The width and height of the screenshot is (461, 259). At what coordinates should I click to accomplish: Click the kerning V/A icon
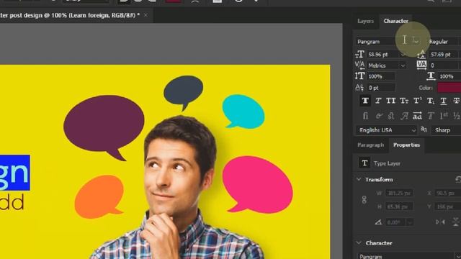click(359, 65)
